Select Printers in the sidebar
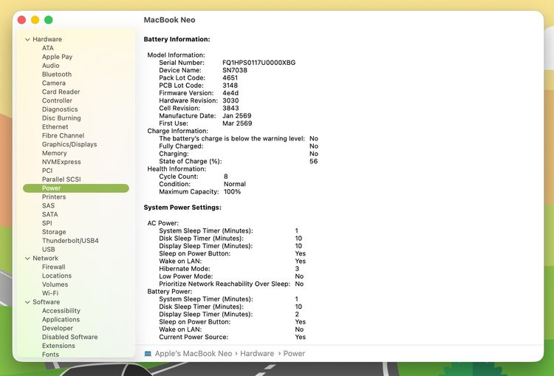The height and width of the screenshot is (376, 554). click(54, 196)
